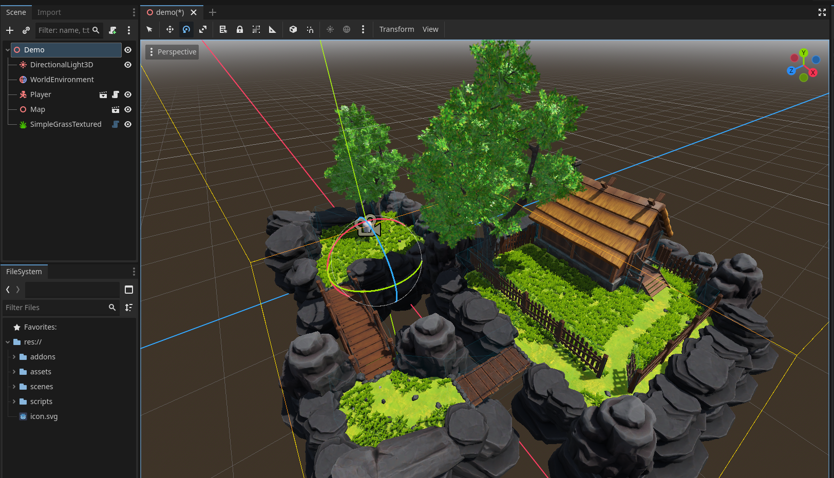834x478 pixels.
Task: Click the Add new node plus icon
Action: click(x=10, y=30)
